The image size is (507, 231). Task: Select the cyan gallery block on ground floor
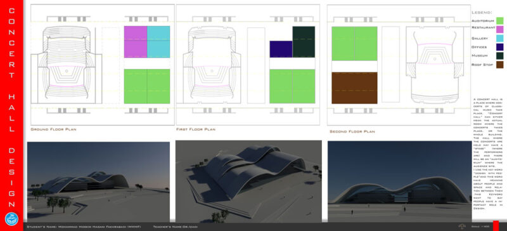(158, 42)
